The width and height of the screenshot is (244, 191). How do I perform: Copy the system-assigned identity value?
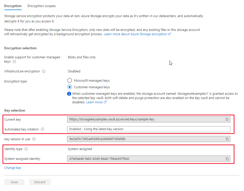(227, 159)
